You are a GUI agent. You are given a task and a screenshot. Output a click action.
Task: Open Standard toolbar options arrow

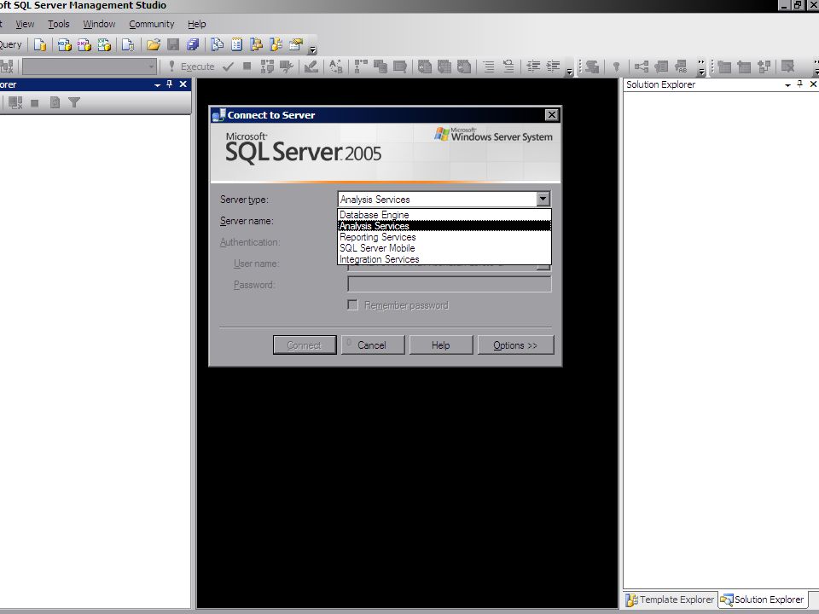tap(312, 50)
